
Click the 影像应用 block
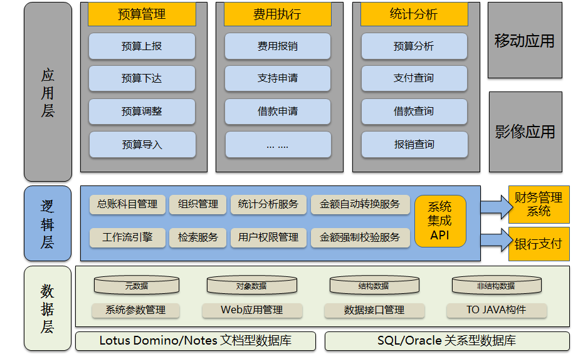click(x=525, y=132)
